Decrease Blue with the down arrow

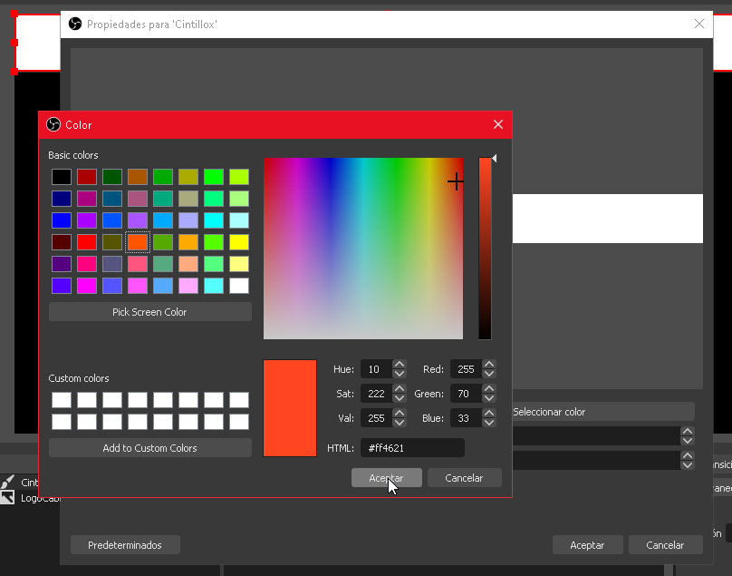click(x=489, y=423)
